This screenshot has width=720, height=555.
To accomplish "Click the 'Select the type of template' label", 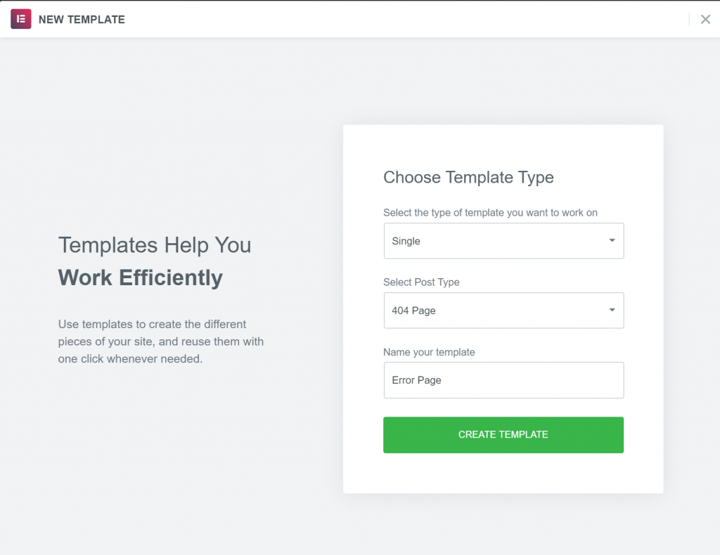I will tap(490, 212).
